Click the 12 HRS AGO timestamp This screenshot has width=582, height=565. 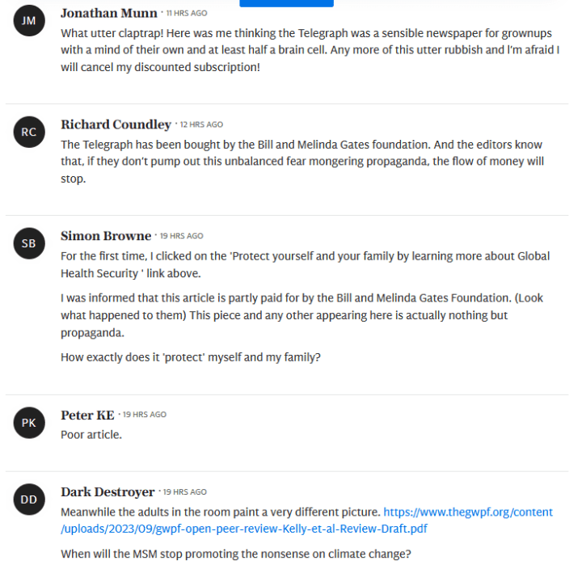[201, 124]
